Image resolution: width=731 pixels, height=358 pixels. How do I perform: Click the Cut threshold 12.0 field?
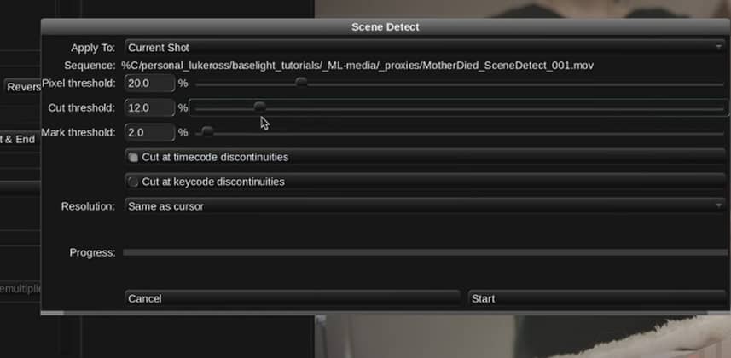tap(149, 108)
